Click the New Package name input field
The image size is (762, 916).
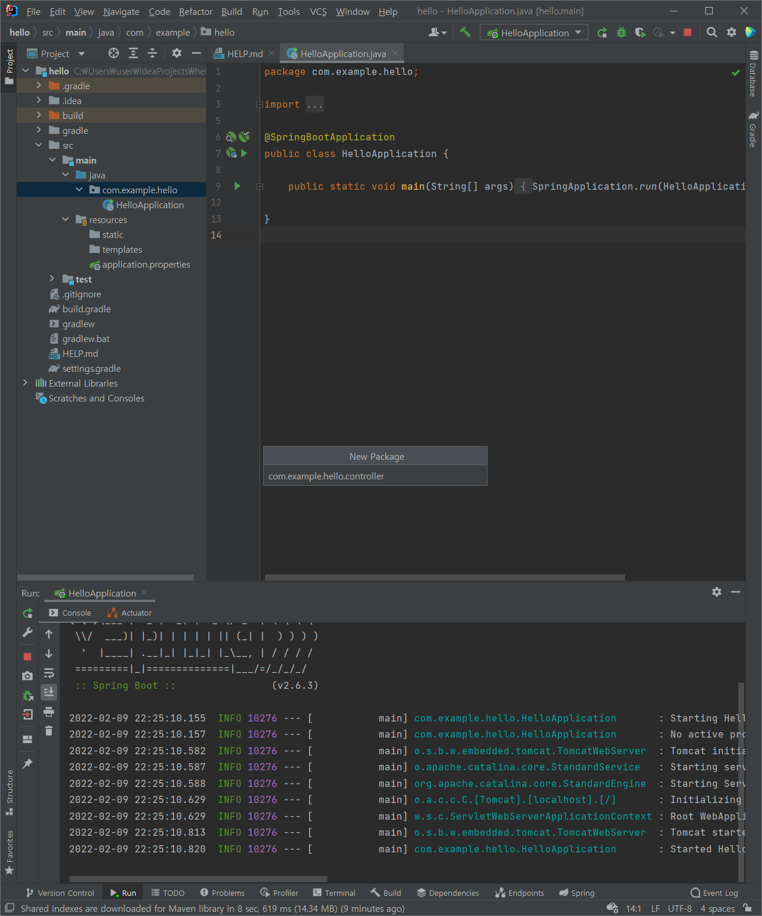pos(375,476)
